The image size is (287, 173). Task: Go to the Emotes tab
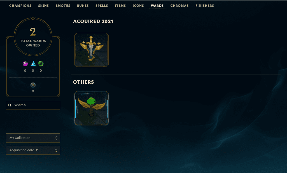point(63,6)
